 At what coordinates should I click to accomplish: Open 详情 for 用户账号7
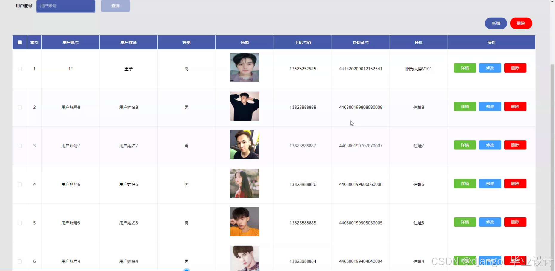point(465,145)
